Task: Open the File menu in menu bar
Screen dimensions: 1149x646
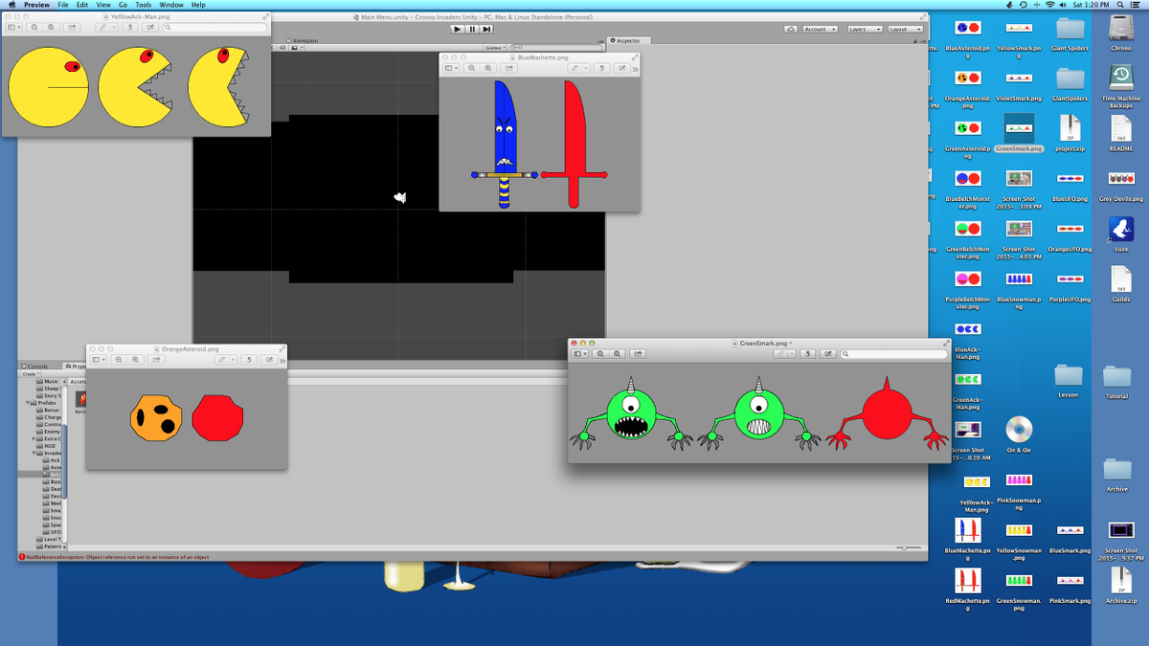Action: click(x=63, y=5)
